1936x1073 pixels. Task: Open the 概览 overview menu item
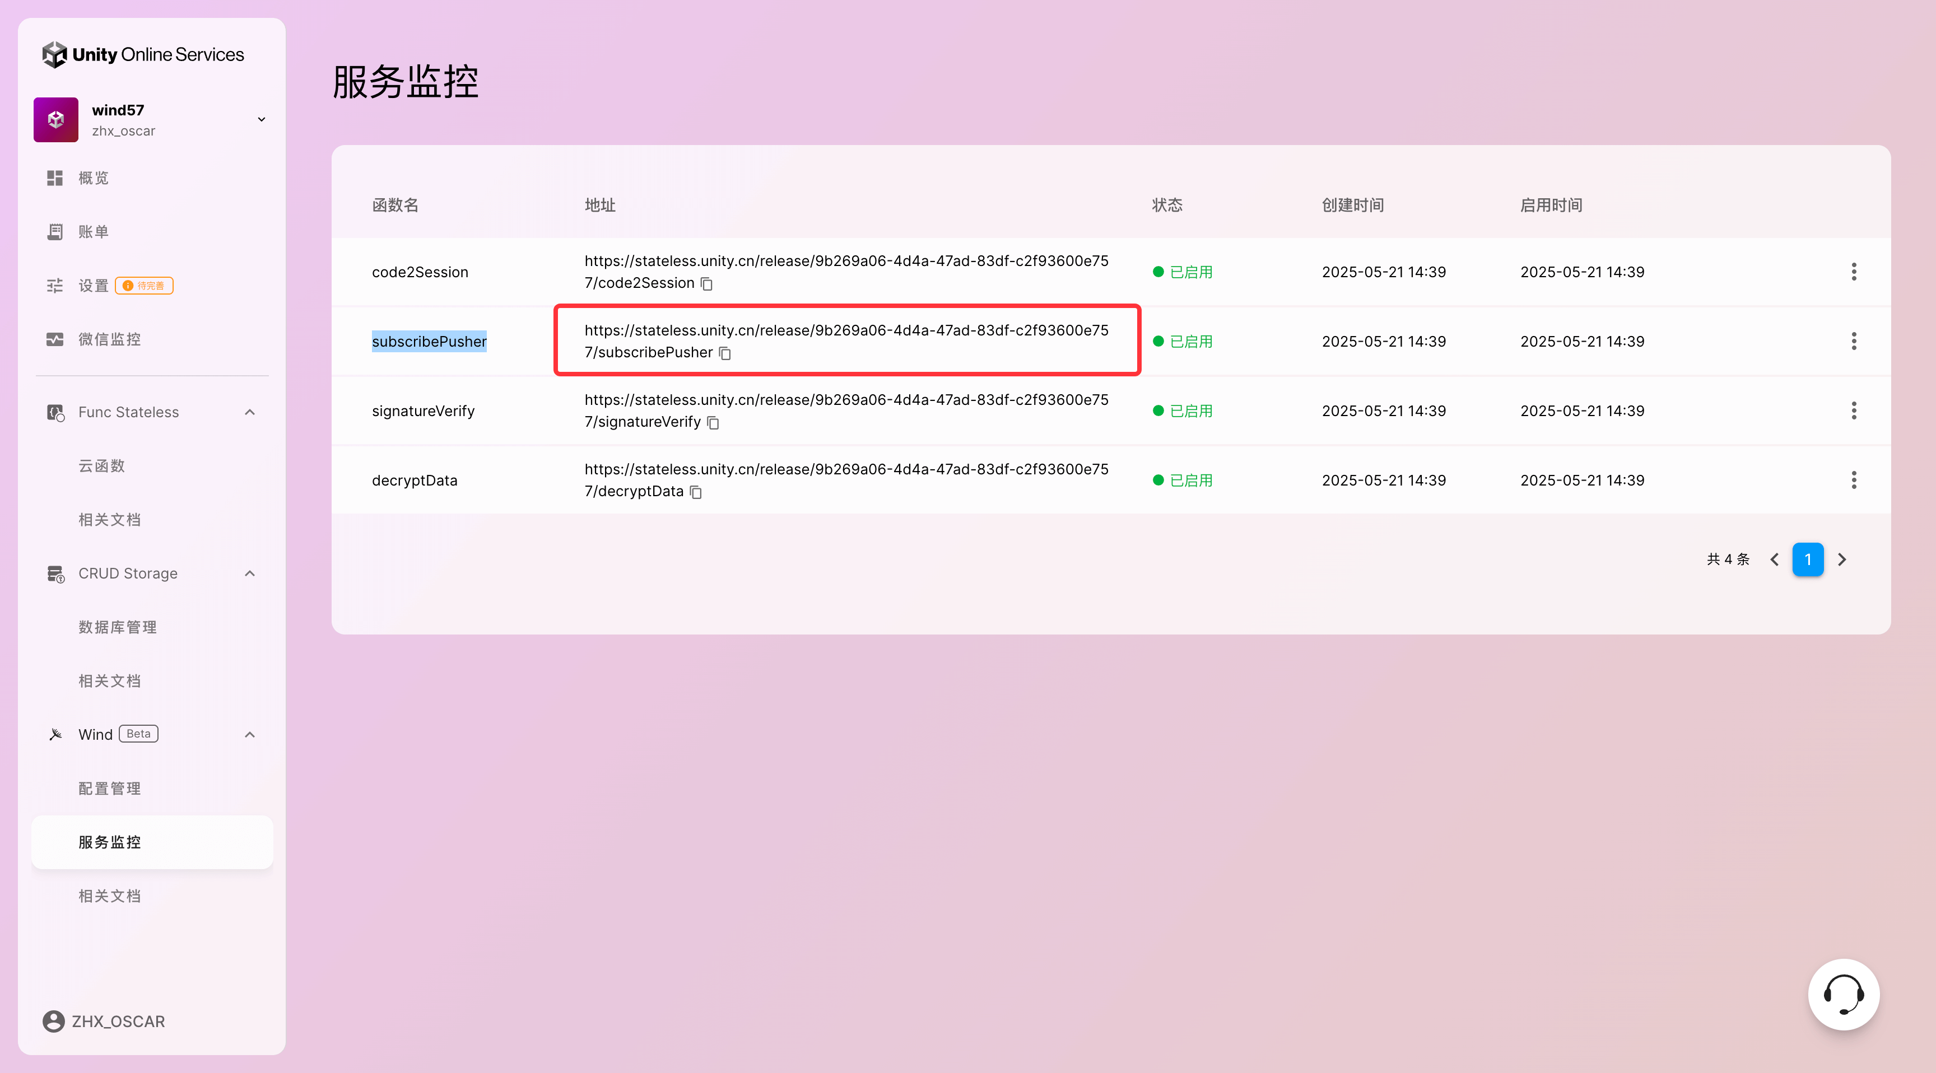pos(93,178)
